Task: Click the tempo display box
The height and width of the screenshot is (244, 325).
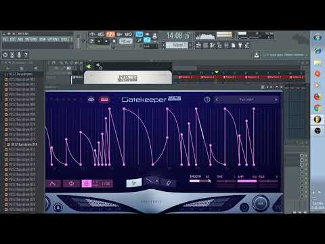Action: [x=125, y=41]
